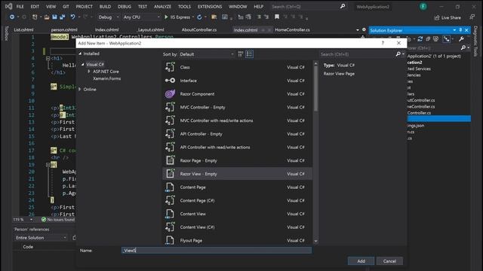Image resolution: width=483 pixels, height=271 pixels.
Task: Switch to the HomeController.cs tab
Action: [292, 30]
